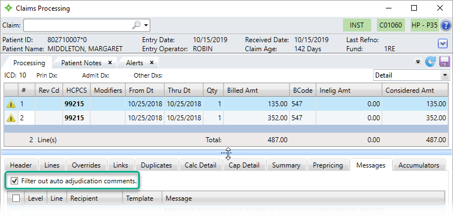The image size is (453, 217).
Task: Expand the claim header info chevron
Action: (443, 44)
